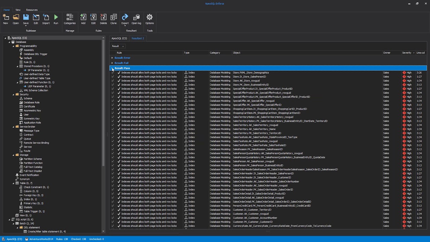Import a rulebase with Import icon
The image size is (430, 242).
tap(46, 17)
